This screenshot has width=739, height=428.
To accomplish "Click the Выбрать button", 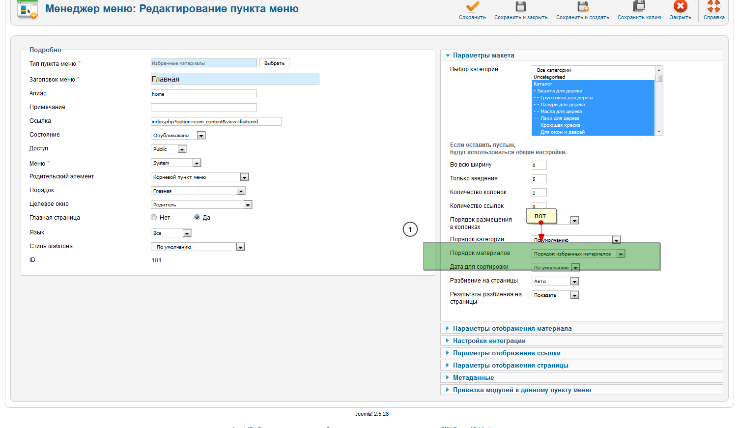I will [274, 63].
